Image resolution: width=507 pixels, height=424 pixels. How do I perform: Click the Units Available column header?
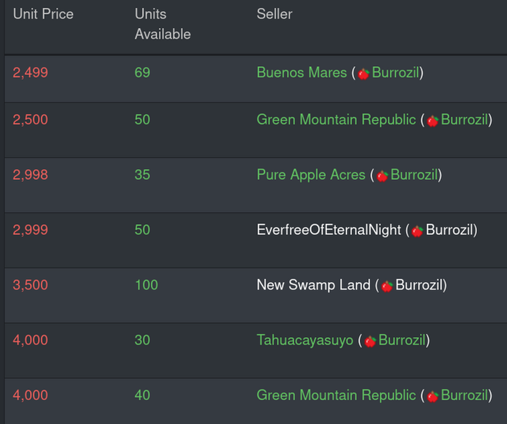pos(163,24)
